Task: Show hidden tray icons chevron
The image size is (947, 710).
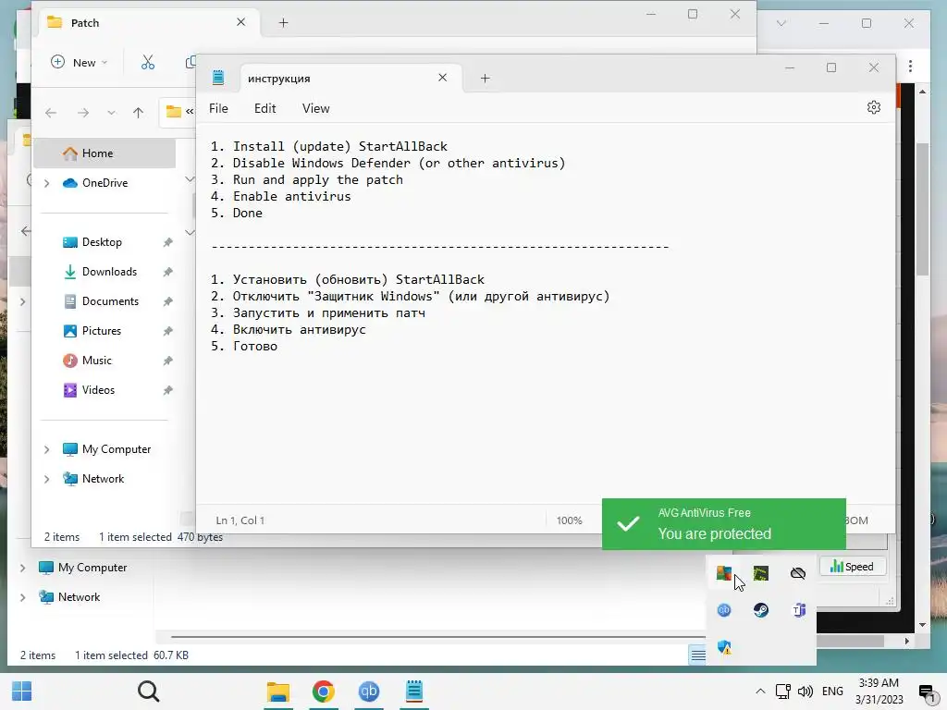Action: click(760, 692)
